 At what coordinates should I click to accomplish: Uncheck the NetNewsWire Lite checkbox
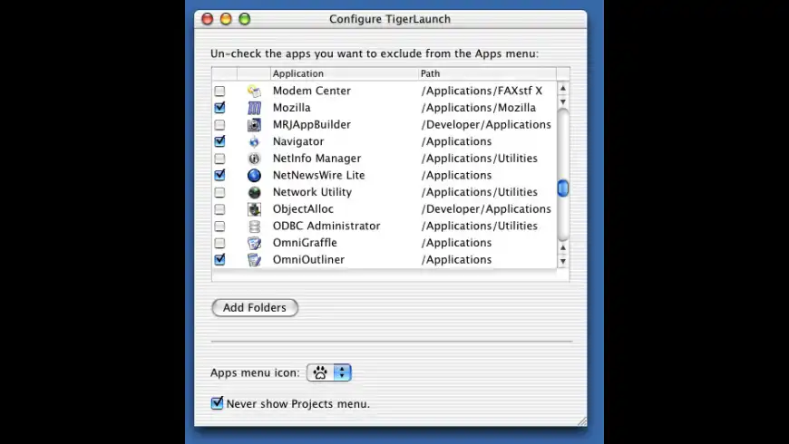point(219,175)
